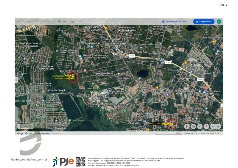Select the Ortolar Indústria de Colchões pin
Viewport: 238px width, 168px height.
pyautogui.click(x=106, y=92)
